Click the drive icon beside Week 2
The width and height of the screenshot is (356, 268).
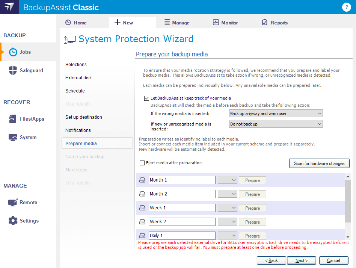[142, 222]
